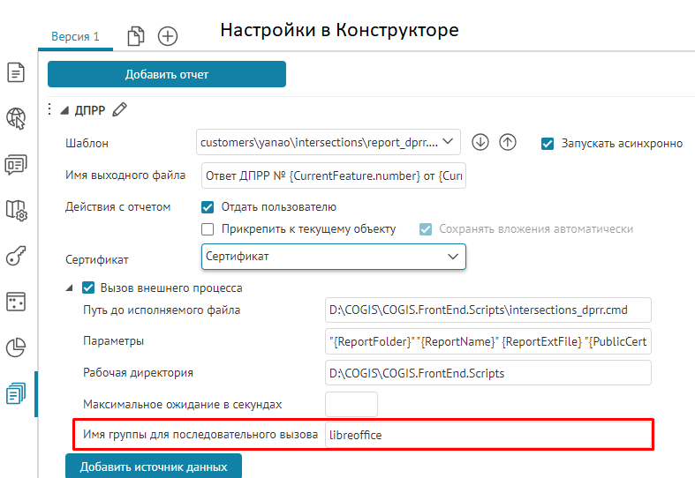
Task: Open the document page sidebar icon
Action: (16, 72)
